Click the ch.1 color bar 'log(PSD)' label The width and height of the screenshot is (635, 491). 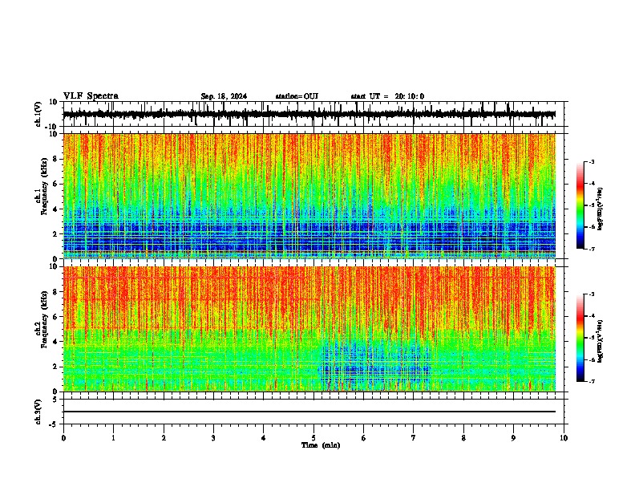pyautogui.click(x=600, y=209)
